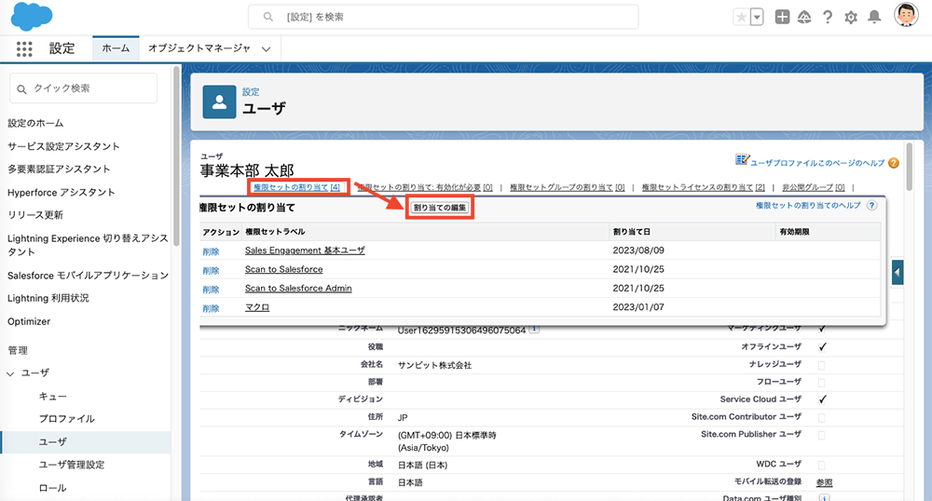Screen dimensions: 932x501
Task: Open リリース更新 in sidebar
Action: (35, 214)
